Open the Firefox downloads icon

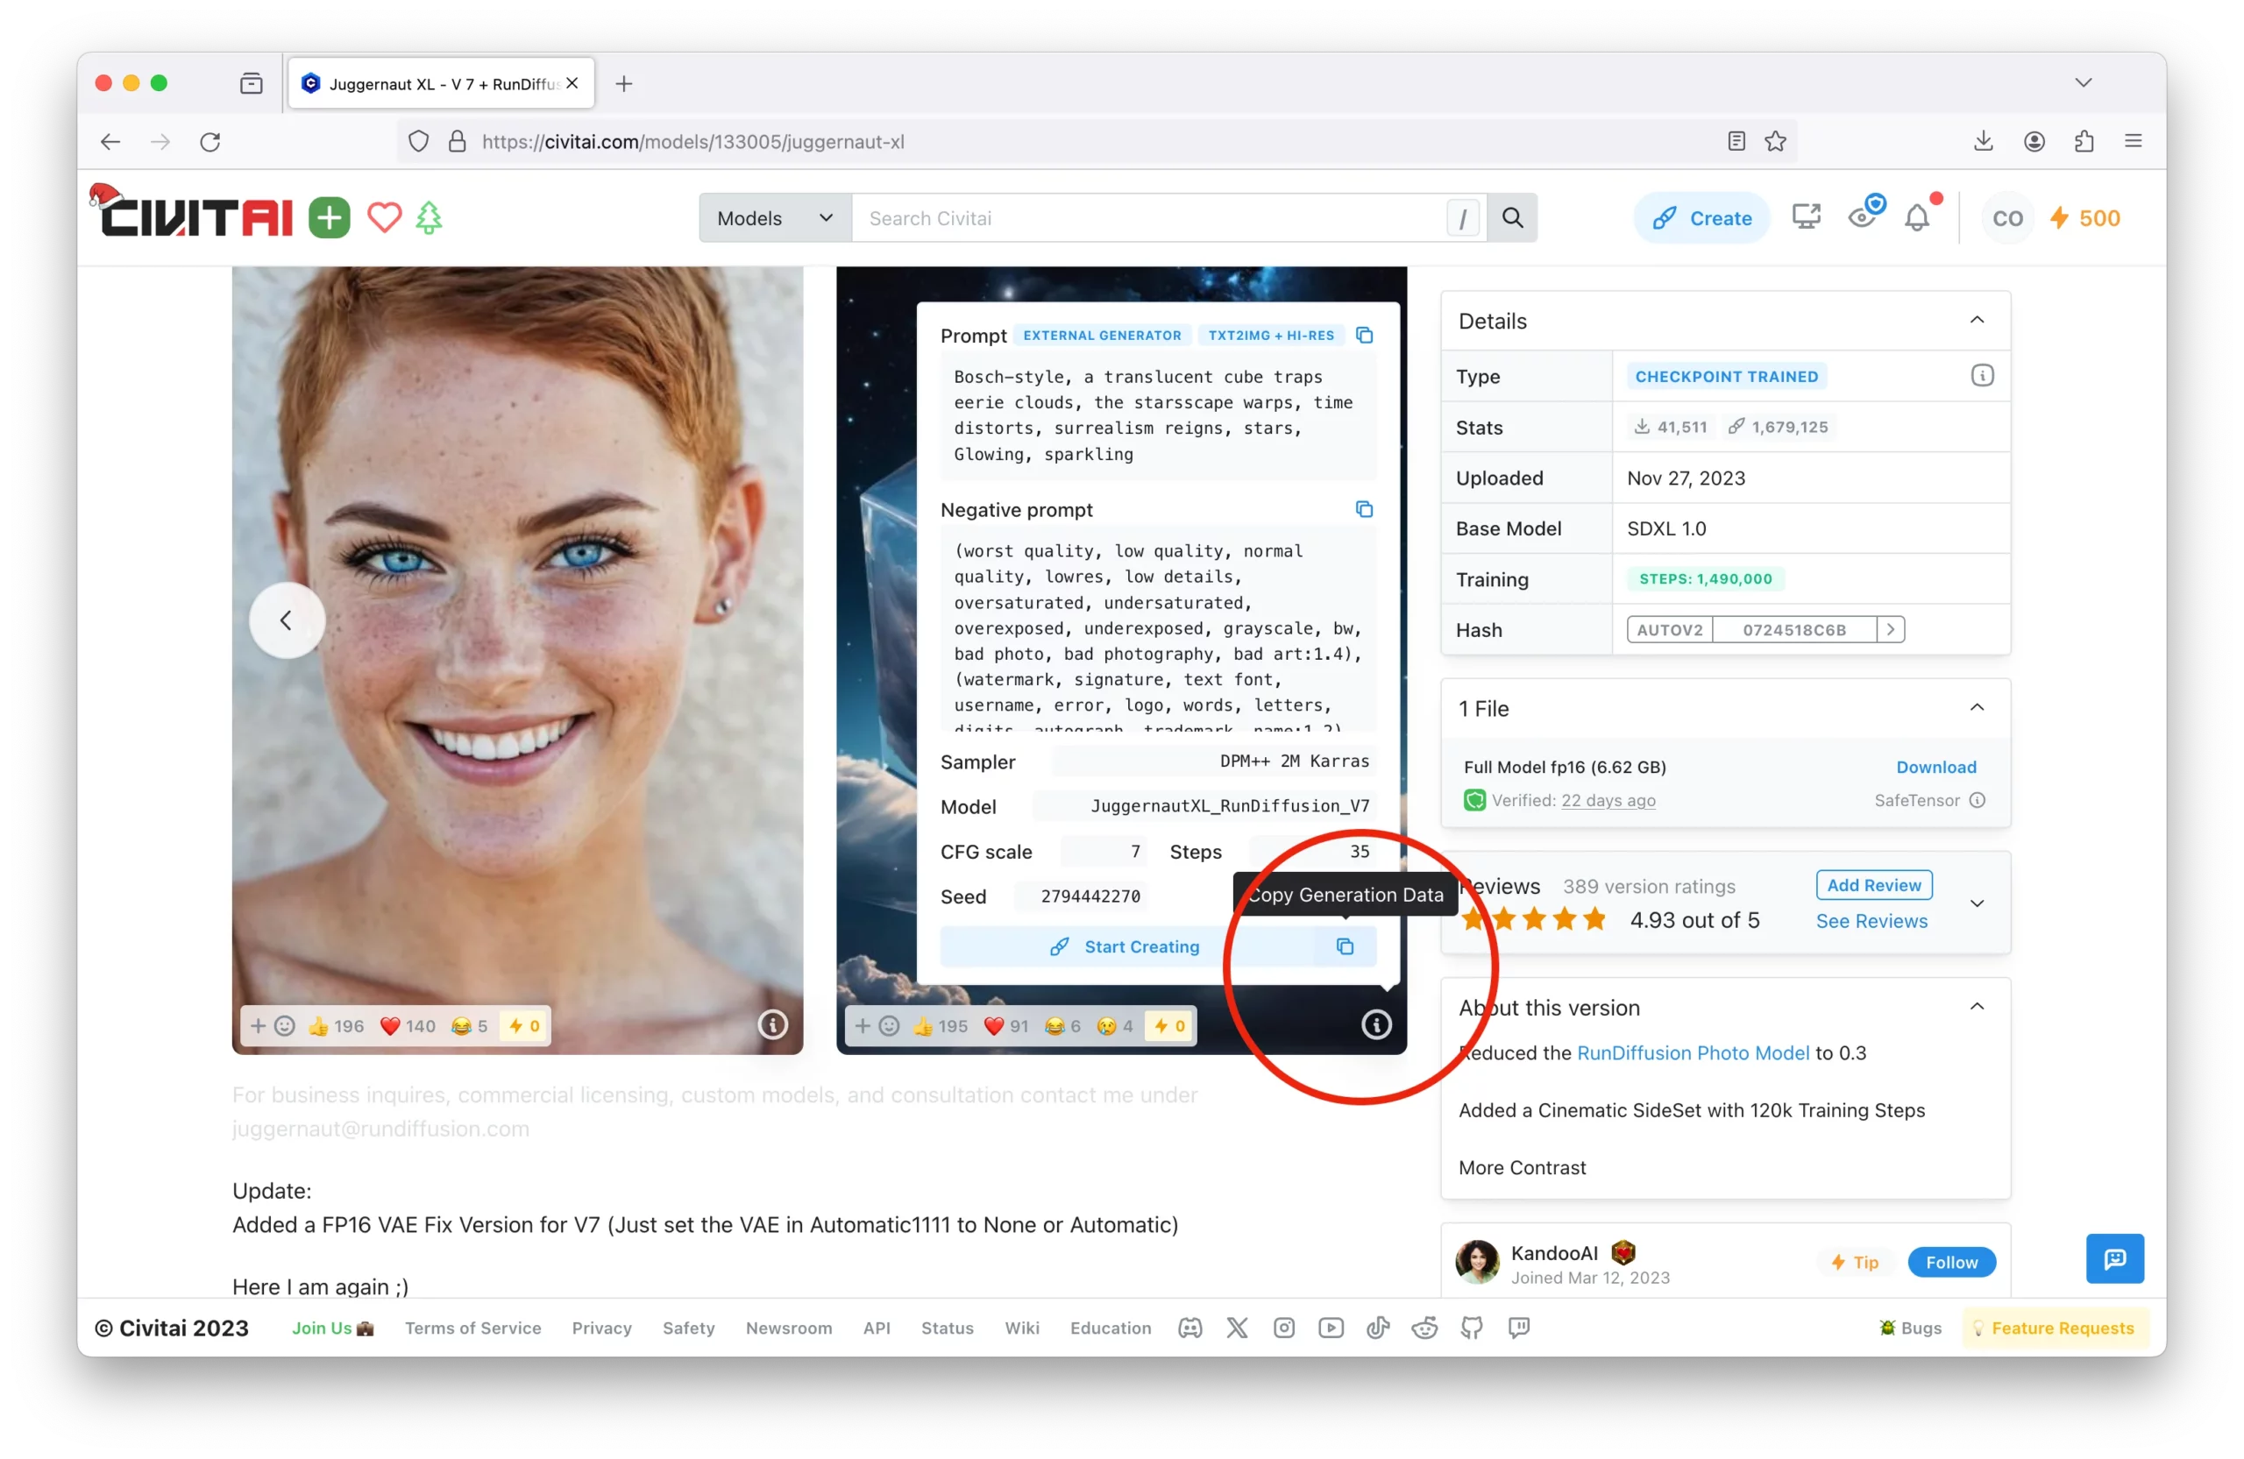point(1983,141)
